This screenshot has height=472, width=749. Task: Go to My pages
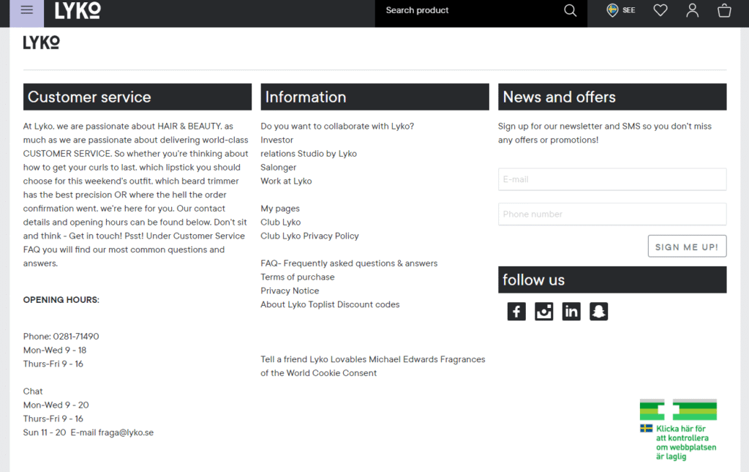(x=280, y=209)
